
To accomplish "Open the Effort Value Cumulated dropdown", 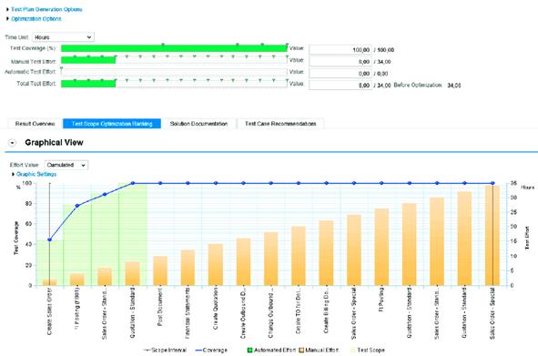I will click(66, 165).
